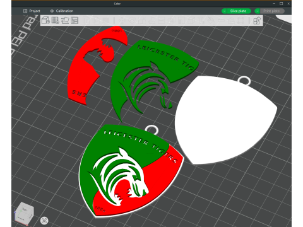Minimize the slicer window

tap(274, 4)
